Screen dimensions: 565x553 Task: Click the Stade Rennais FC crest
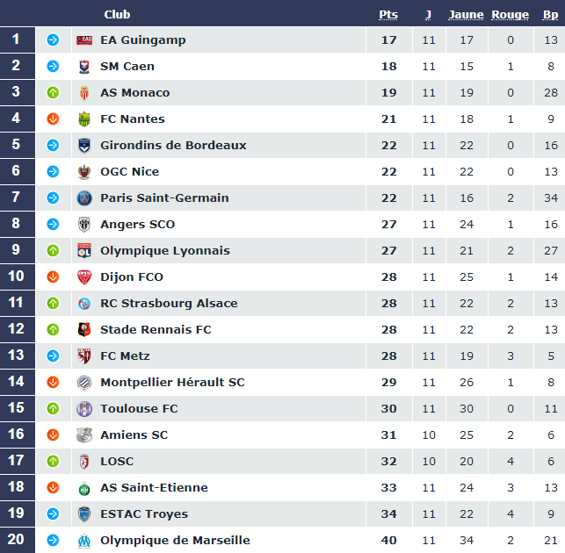pos(84,330)
